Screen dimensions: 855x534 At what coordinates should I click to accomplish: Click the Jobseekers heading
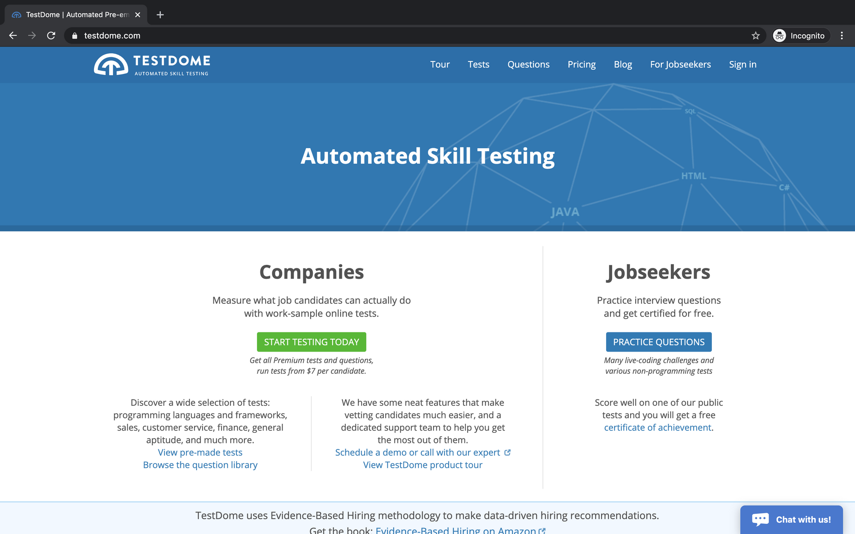659,272
